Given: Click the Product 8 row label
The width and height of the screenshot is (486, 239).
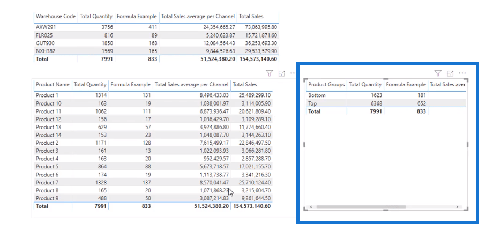Looking at the screenshot, I should 47,190.
